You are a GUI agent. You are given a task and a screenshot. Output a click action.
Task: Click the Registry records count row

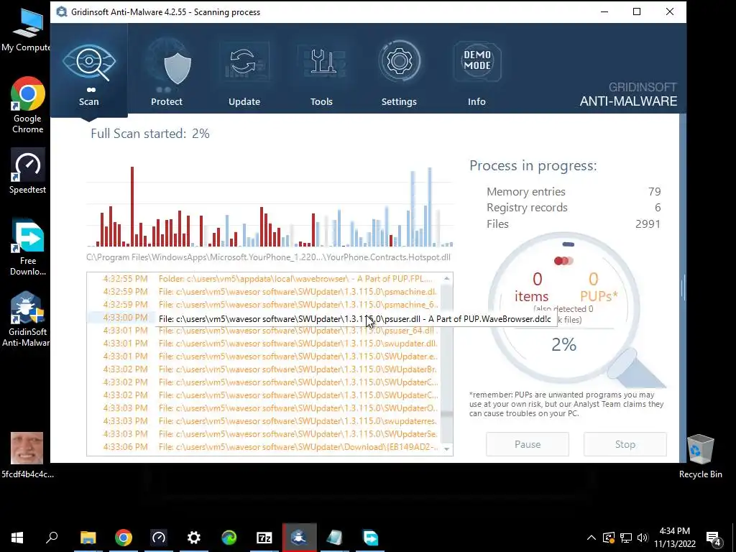coord(574,208)
